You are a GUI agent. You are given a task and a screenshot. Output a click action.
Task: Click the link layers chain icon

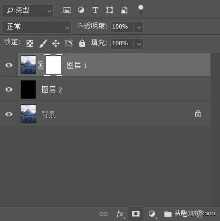(x=104, y=214)
